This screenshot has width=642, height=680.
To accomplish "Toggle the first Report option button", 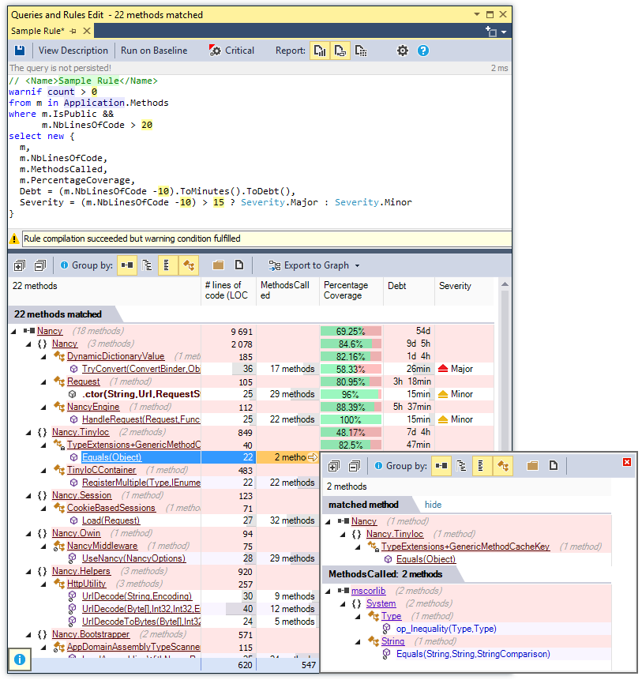I will (x=320, y=51).
